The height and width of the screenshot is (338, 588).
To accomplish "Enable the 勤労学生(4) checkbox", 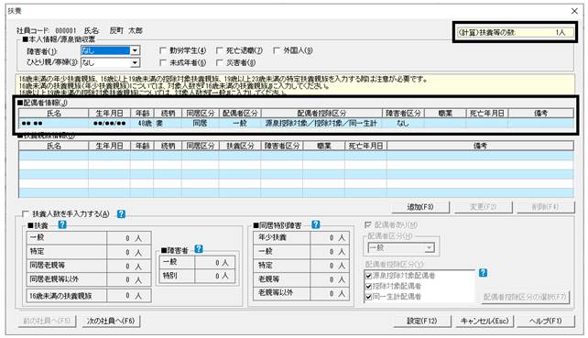I will 163,50.
